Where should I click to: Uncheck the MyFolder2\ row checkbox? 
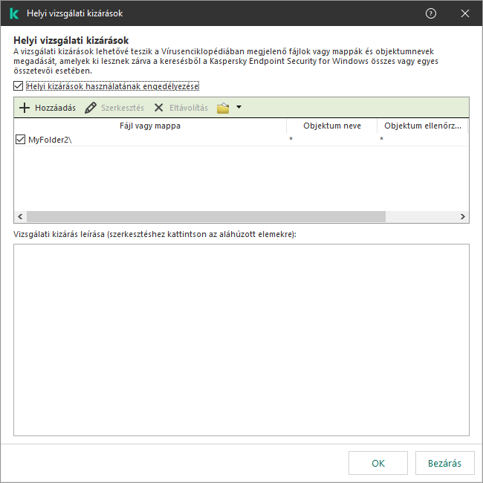[20, 140]
